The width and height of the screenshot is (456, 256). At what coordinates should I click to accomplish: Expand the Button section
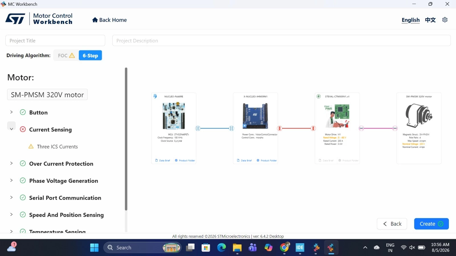[11, 112]
